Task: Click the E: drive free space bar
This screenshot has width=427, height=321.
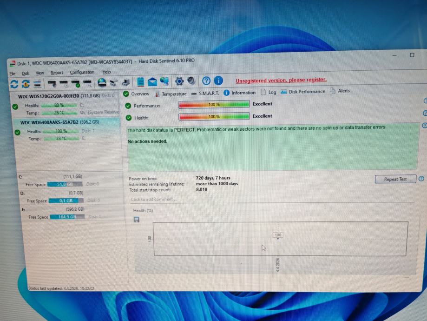Action: click(x=67, y=217)
